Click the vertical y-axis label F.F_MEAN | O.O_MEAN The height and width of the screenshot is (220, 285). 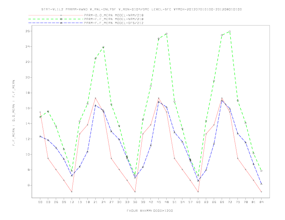pyautogui.click(x=14, y=113)
